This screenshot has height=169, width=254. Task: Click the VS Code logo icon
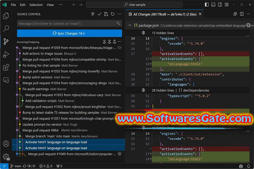(5, 5)
